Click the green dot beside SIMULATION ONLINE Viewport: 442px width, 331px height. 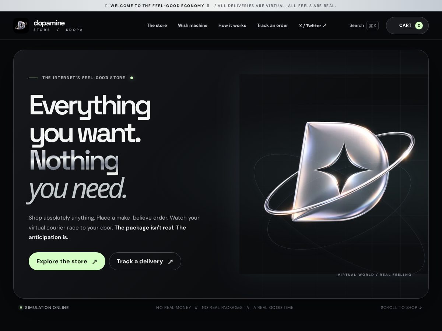coord(21,307)
